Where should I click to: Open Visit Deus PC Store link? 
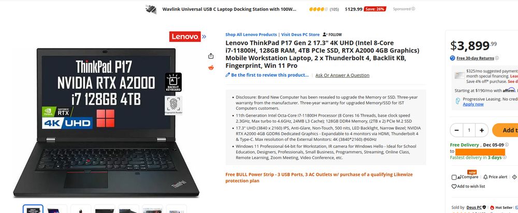point(300,34)
